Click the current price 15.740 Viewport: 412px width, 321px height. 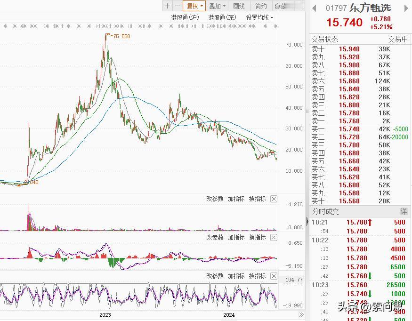click(x=345, y=23)
